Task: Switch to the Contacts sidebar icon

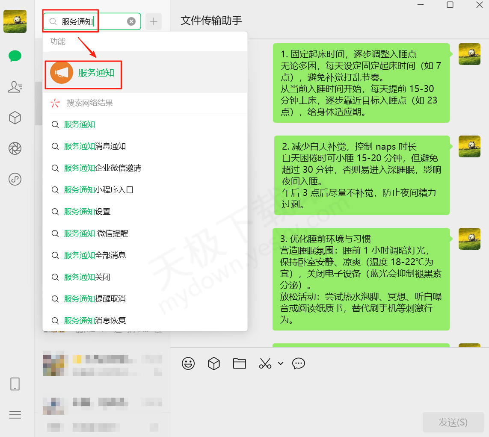Action: (15, 87)
